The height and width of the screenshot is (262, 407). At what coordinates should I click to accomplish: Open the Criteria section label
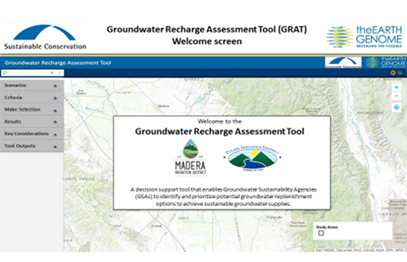click(13, 97)
